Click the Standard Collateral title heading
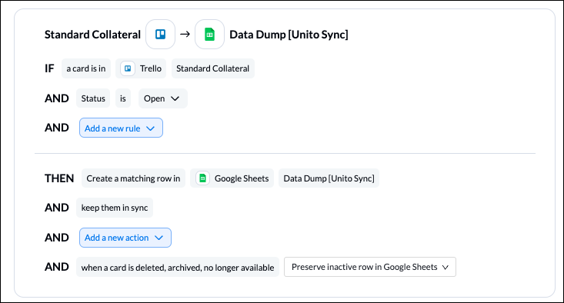The image size is (564, 303). [92, 35]
